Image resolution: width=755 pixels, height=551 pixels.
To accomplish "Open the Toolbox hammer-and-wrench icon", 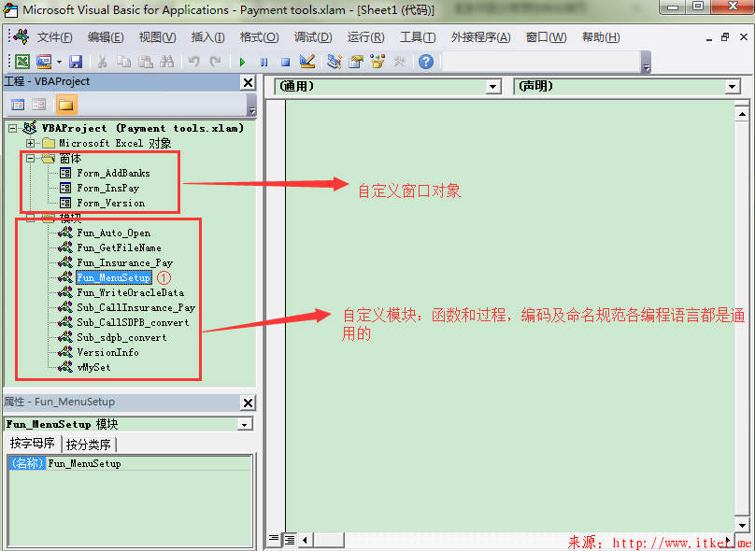I will click(x=399, y=62).
